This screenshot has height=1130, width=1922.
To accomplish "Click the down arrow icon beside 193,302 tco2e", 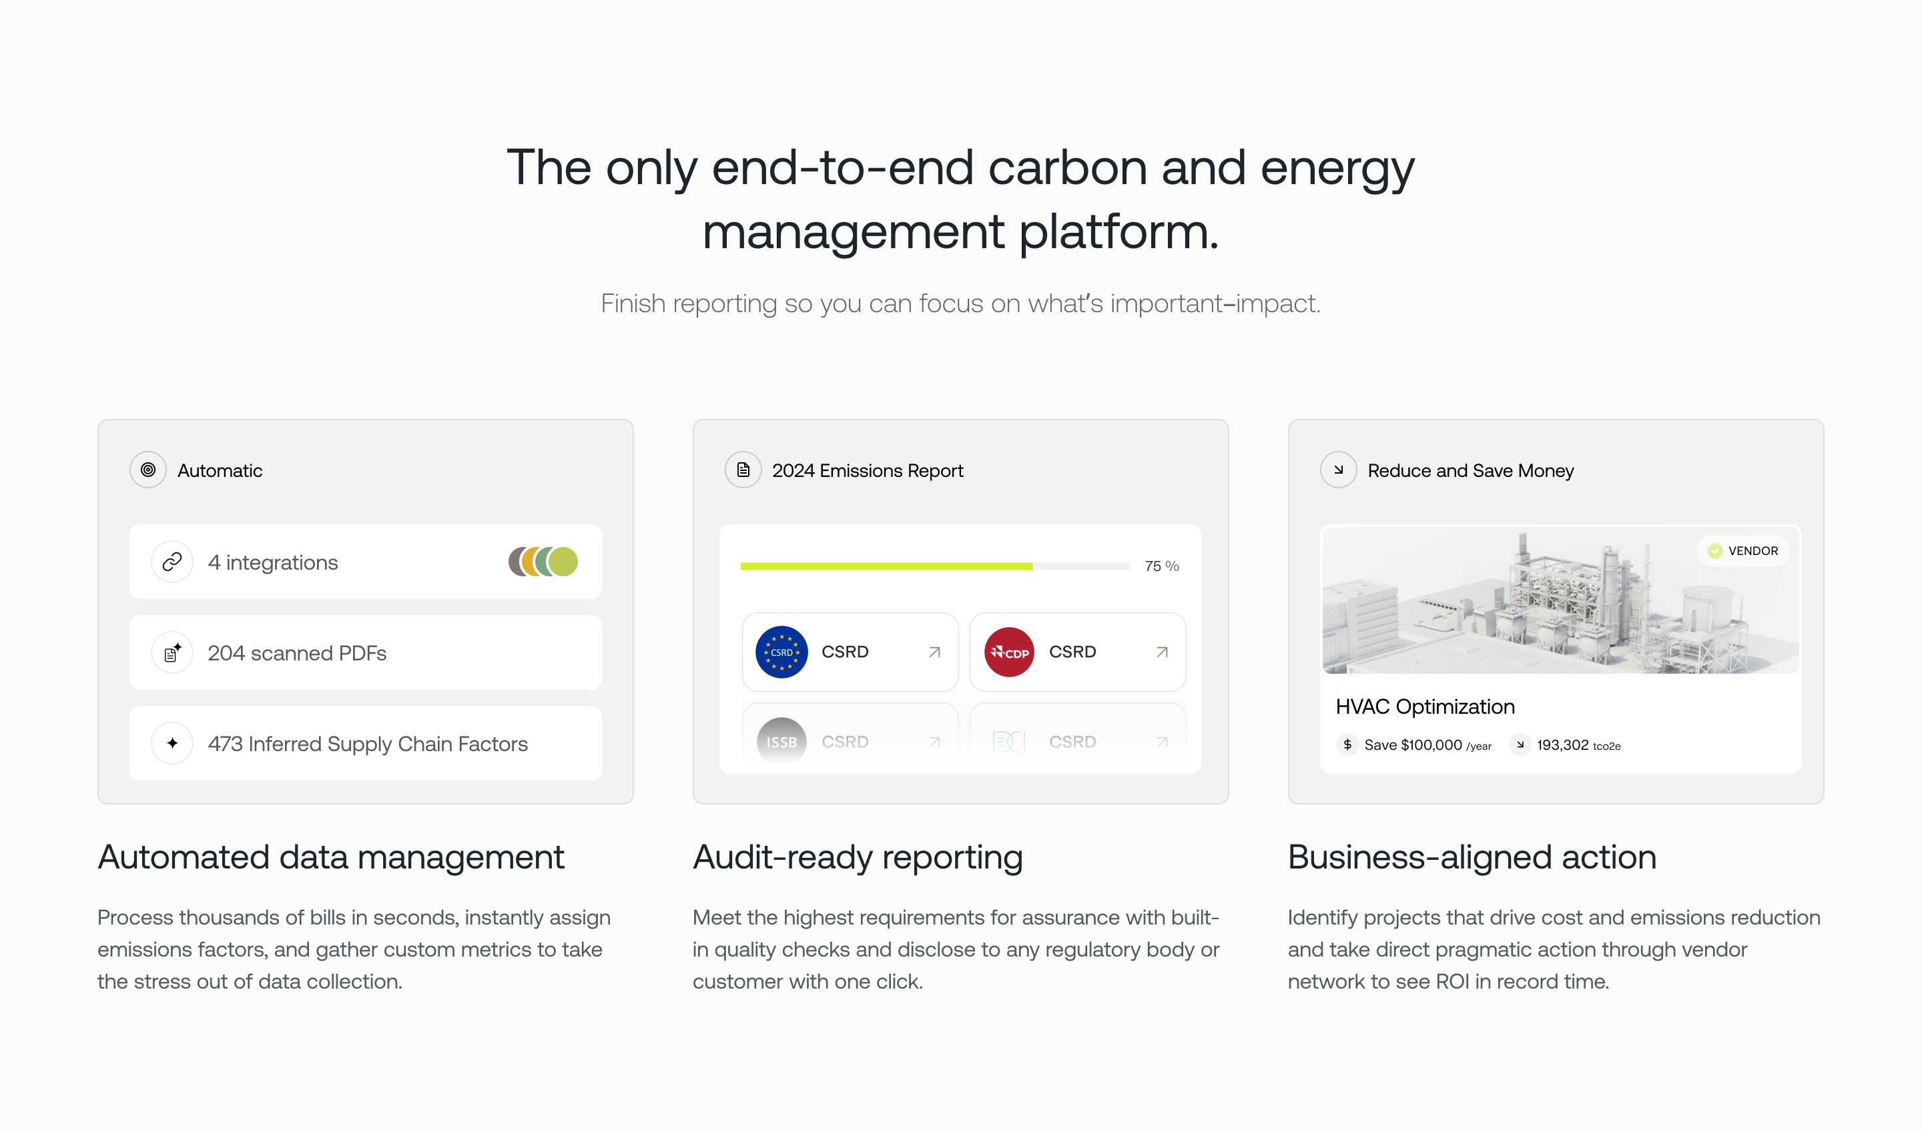I will coord(1520,744).
